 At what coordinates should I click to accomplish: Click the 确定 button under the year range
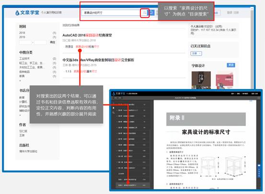coord(53,42)
